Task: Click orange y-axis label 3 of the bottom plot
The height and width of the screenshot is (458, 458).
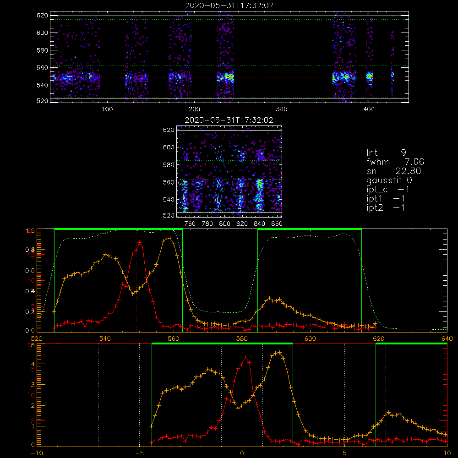Action: [33, 385]
